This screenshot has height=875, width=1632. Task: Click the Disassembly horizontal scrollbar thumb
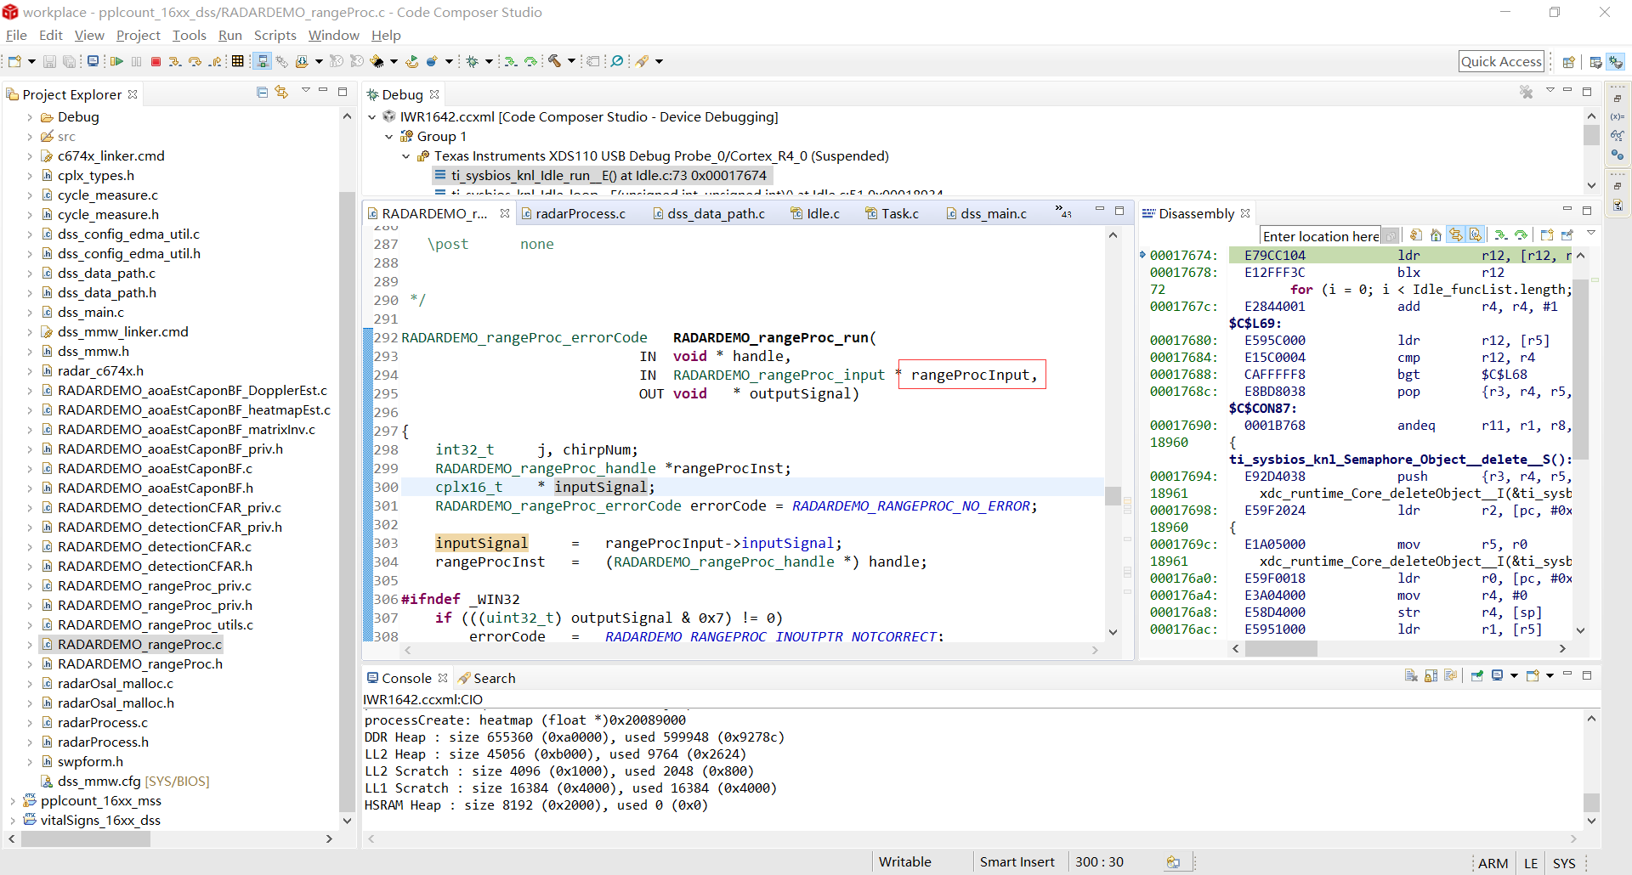click(1281, 649)
